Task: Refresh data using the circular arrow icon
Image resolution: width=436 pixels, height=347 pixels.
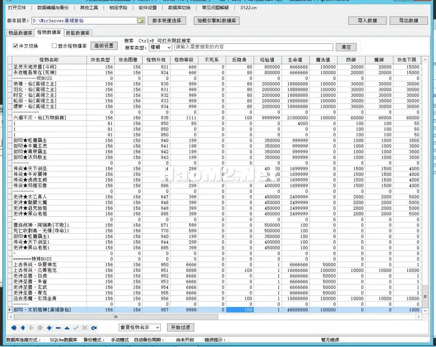Action: [x=94, y=328]
